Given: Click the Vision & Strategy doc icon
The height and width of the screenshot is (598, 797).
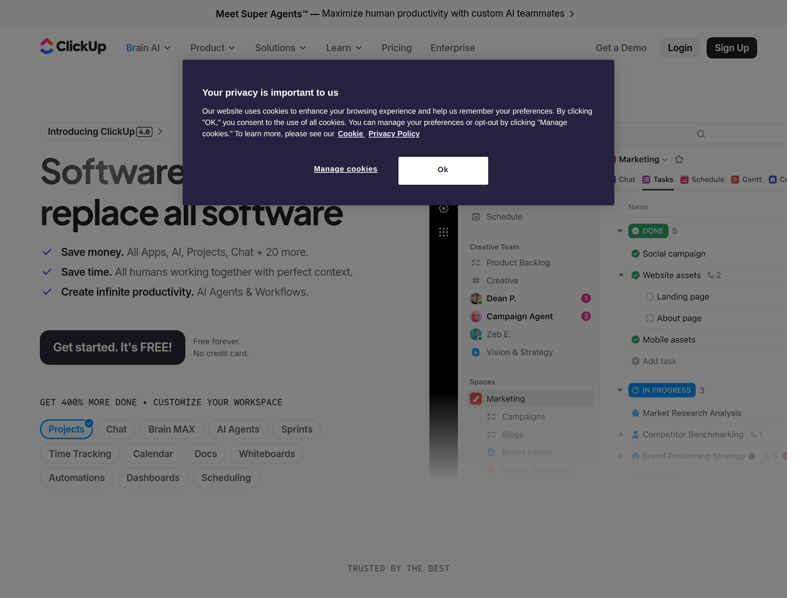Looking at the screenshot, I should point(476,352).
